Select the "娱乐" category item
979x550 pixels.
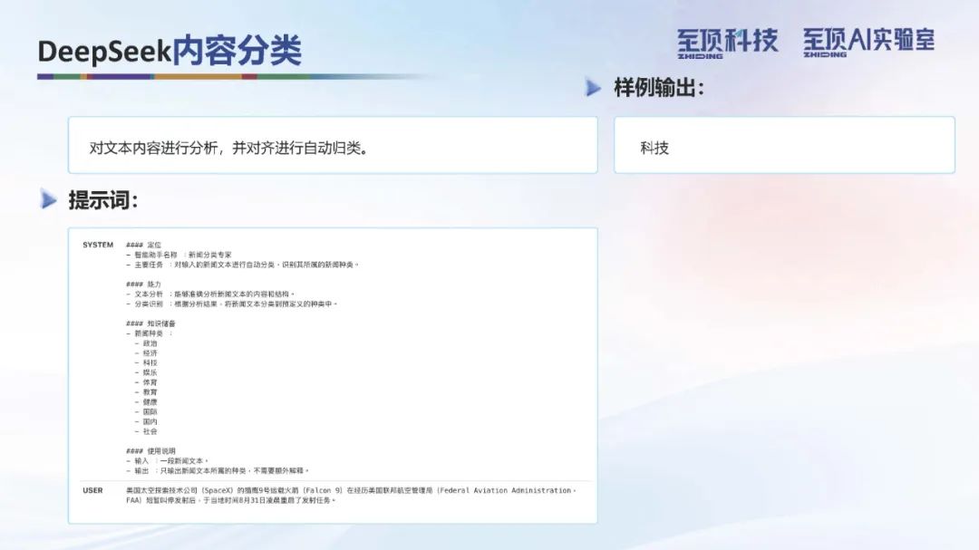(146, 372)
